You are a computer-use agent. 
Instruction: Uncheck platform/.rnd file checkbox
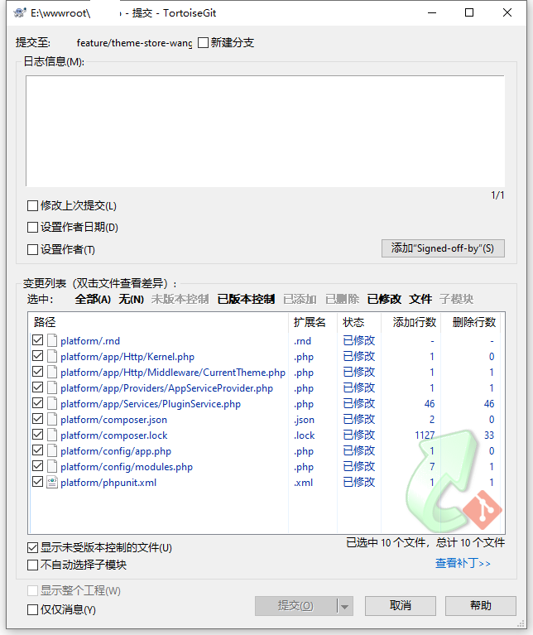pos(37,340)
